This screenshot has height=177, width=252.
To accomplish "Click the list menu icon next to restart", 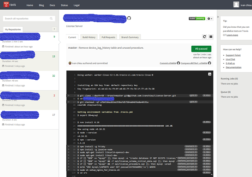I will click(x=211, y=36).
